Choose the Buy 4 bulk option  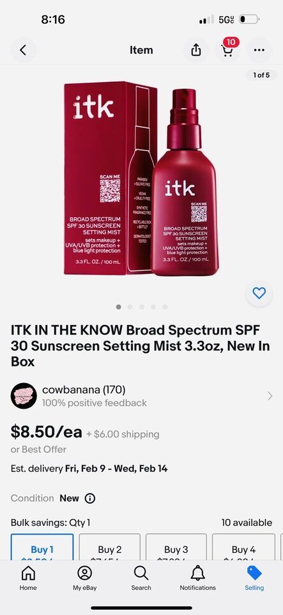tap(243, 547)
